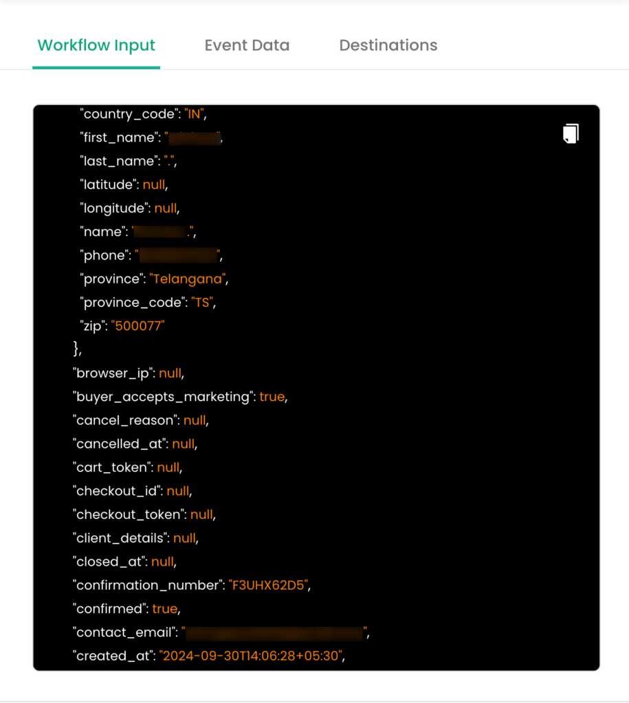Viewport: 629px width, 703px height.
Task: Click the "contact_email" key line
Action: pos(221,632)
